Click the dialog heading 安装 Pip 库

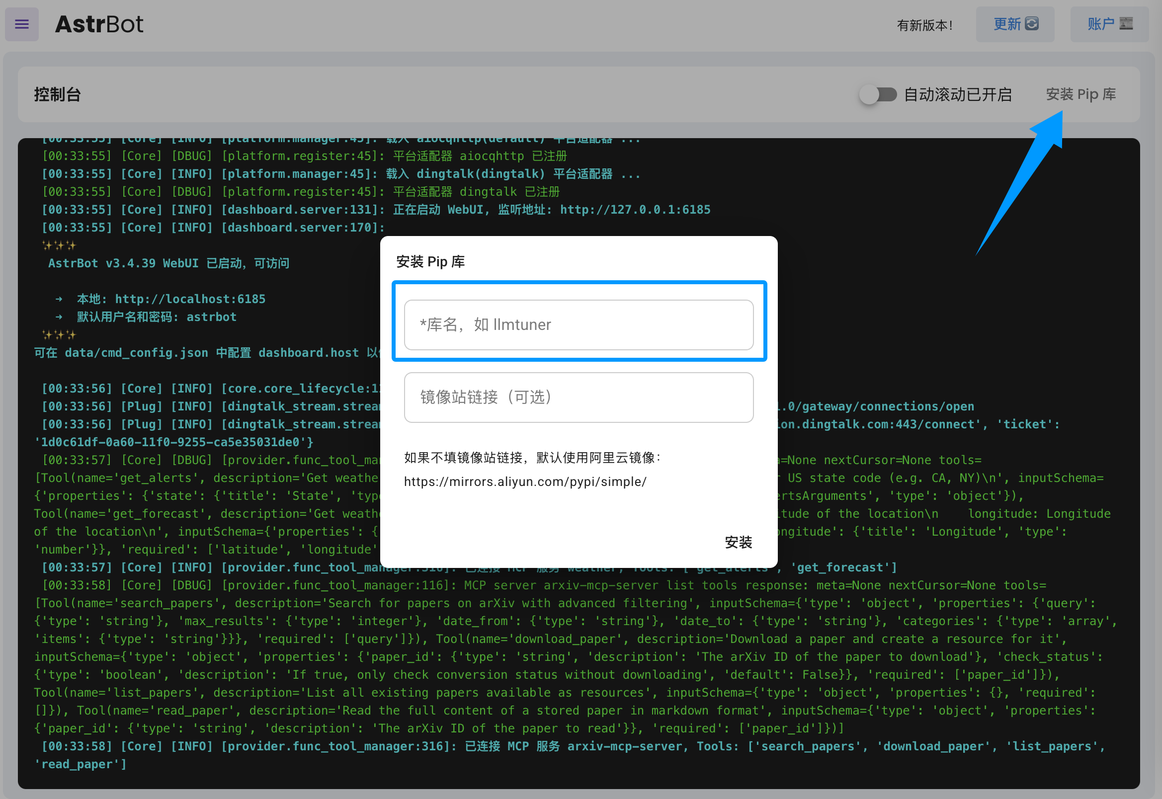click(430, 261)
